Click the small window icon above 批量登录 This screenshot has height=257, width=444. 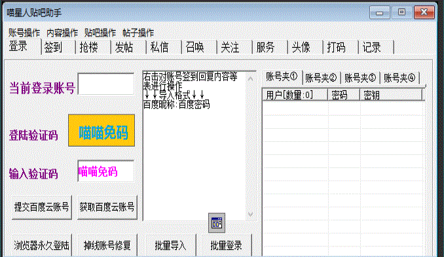point(217,223)
